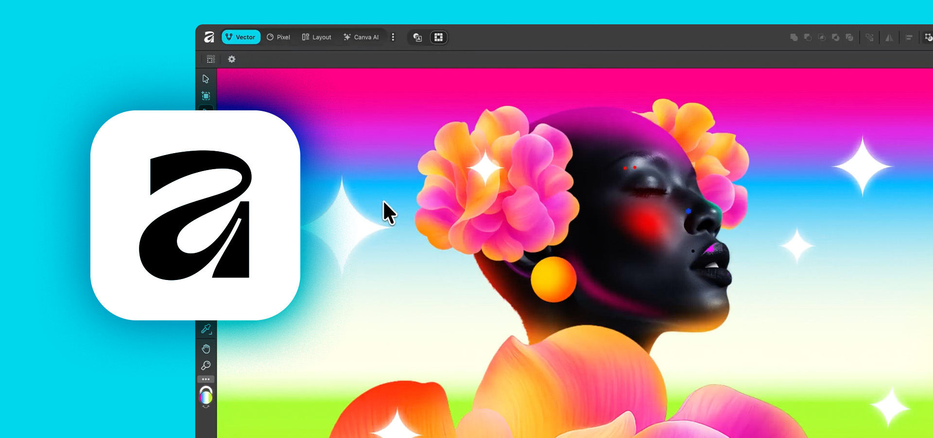Click the shapes and text frame icon
The height and width of the screenshot is (438, 933).
tap(417, 37)
